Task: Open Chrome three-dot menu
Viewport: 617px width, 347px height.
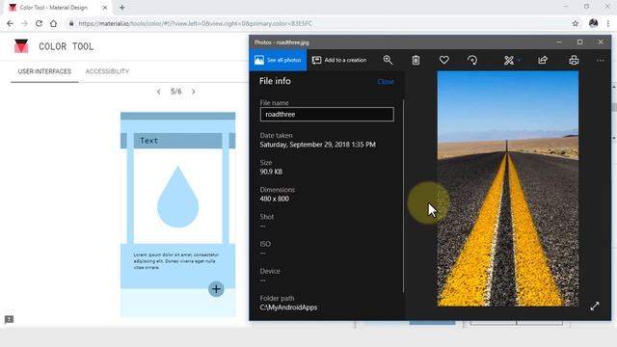Action: point(608,23)
